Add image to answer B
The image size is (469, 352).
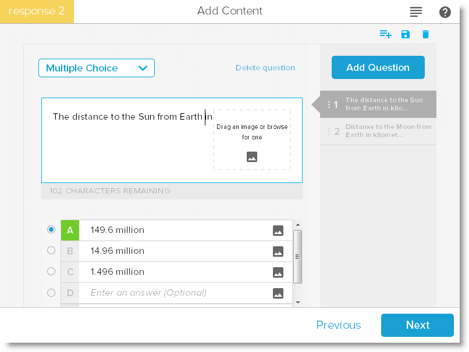(278, 252)
